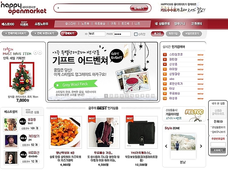Click the FELTCC winter event banner
The height and width of the screenshot is (171, 228).
coord(184,114)
